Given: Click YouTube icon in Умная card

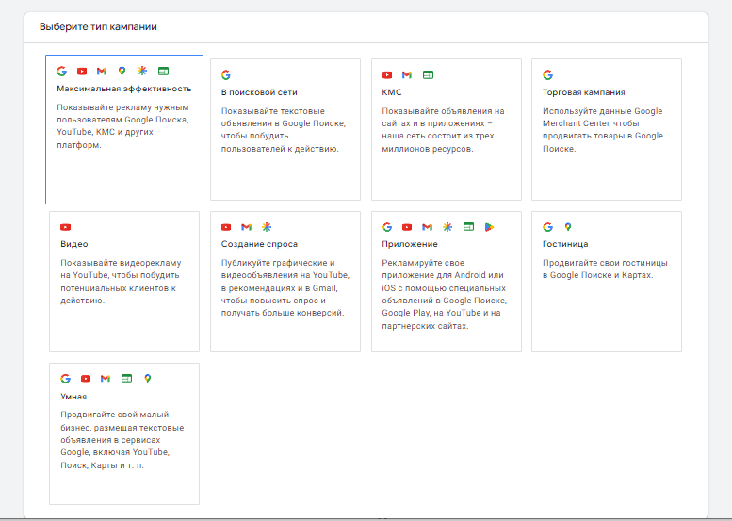Looking at the screenshot, I should tap(86, 378).
